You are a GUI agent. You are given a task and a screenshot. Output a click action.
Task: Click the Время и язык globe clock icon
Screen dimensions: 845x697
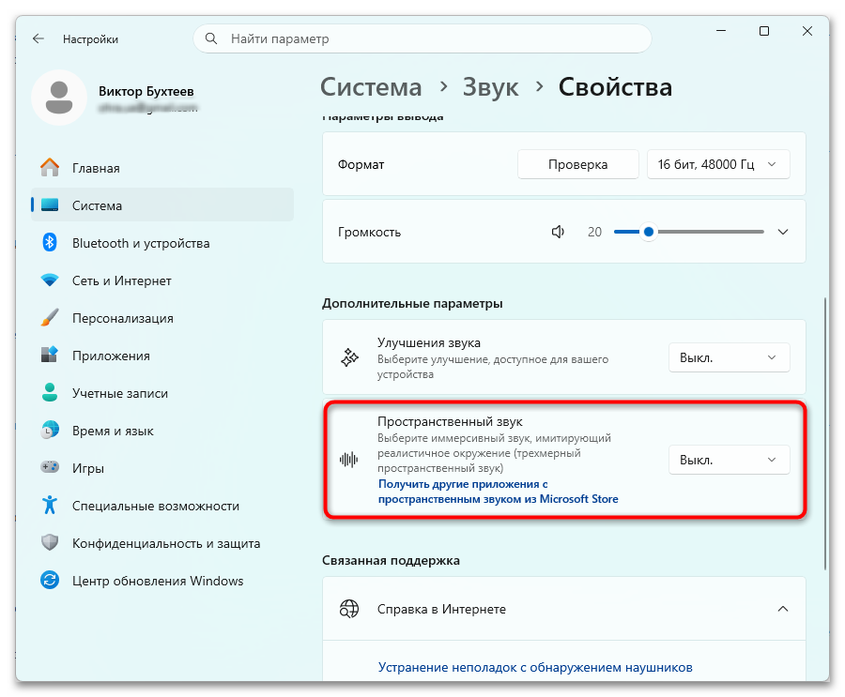(50, 430)
